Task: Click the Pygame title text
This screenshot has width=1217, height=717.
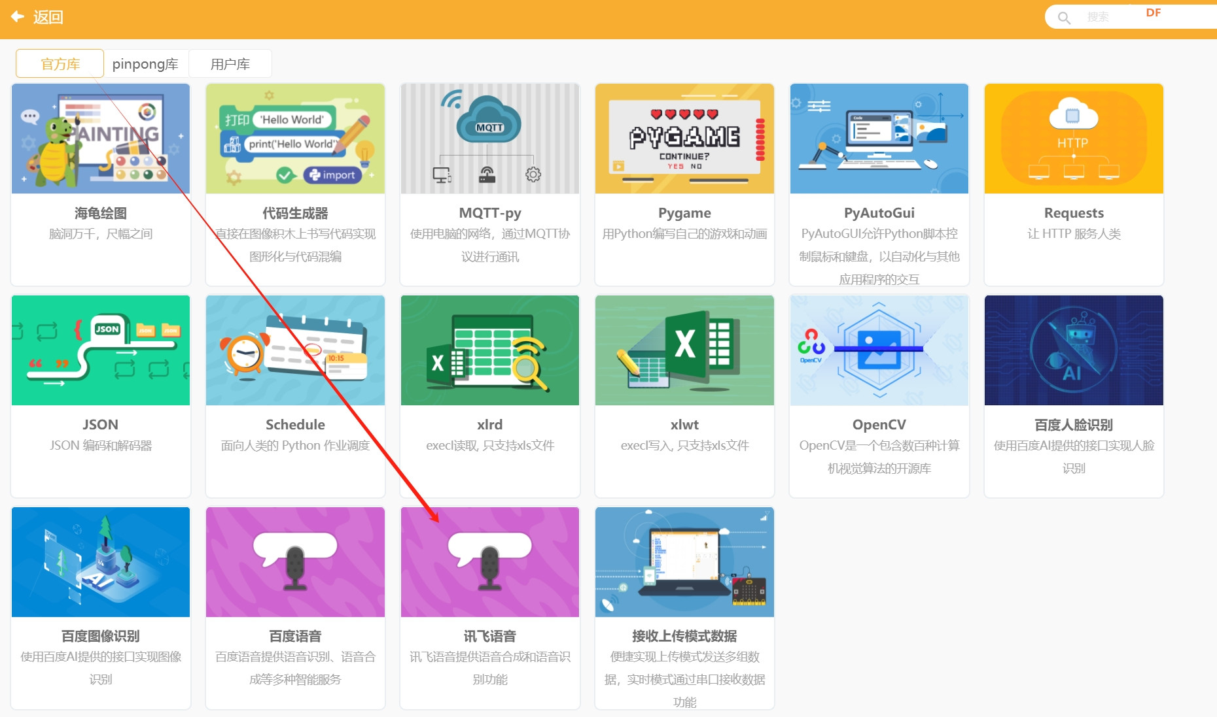Action: (x=684, y=213)
